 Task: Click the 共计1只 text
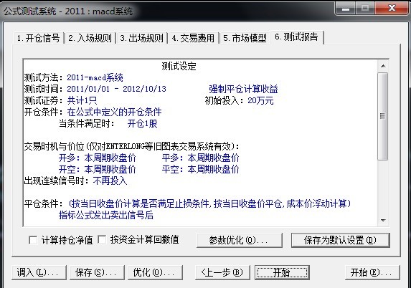coord(82,100)
